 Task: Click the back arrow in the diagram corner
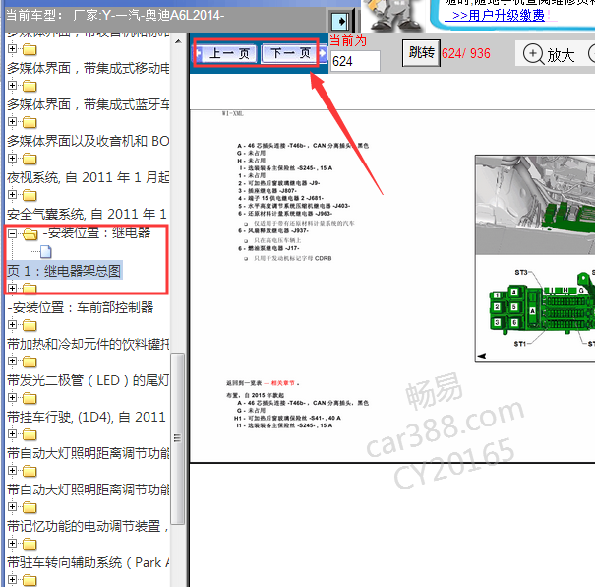coord(482,356)
